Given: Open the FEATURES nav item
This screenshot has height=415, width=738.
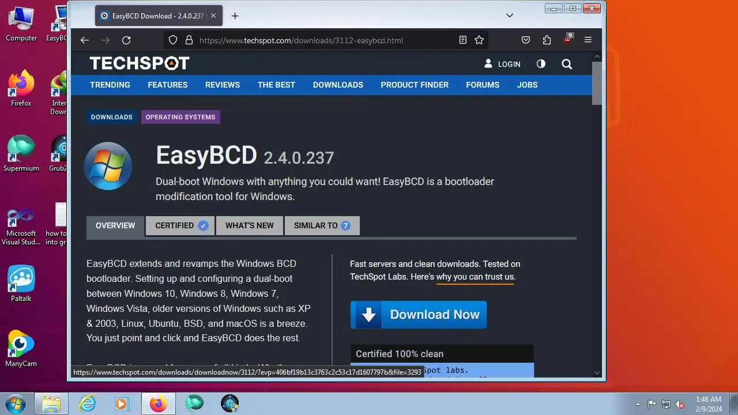Looking at the screenshot, I should [168, 85].
